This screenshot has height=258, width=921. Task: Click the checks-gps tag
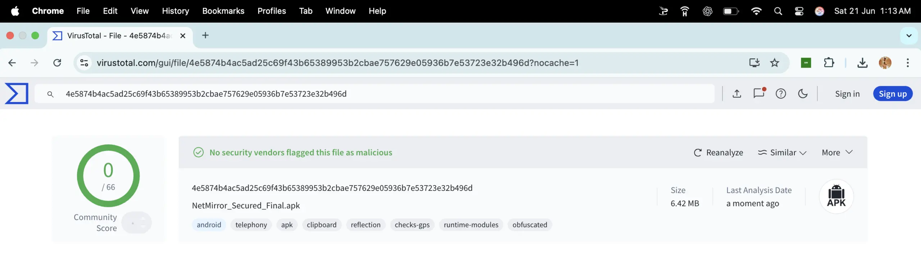412,225
